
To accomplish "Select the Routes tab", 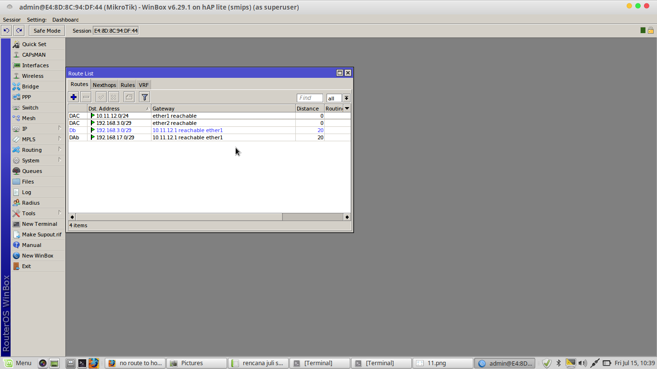I will [x=79, y=85].
